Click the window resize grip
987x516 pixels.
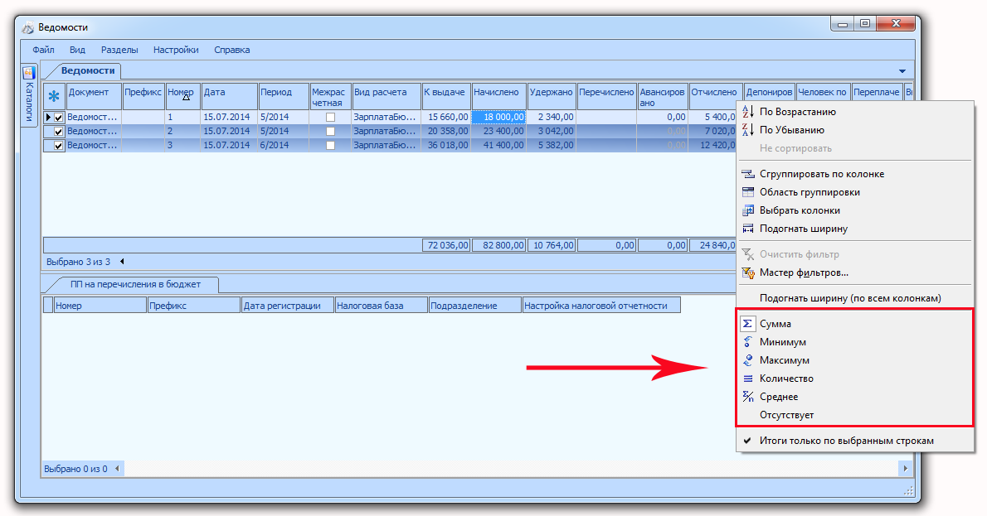(x=908, y=490)
